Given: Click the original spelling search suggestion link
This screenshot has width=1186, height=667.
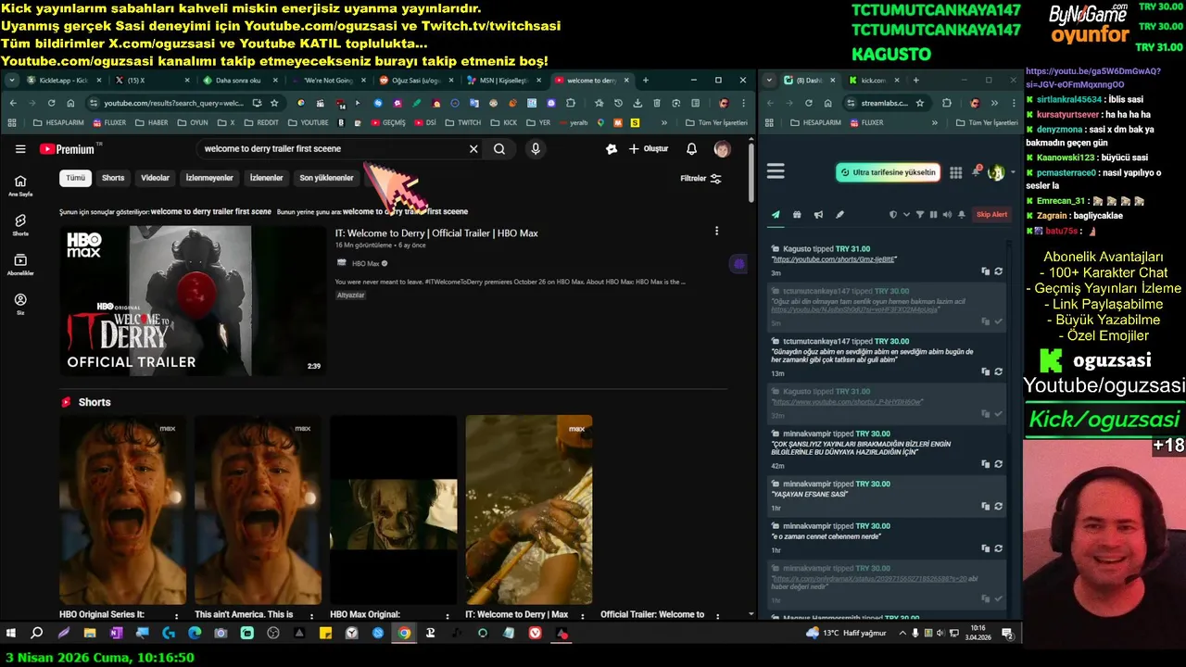Looking at the screenshot, I should pyautogui.click(x=405, y=211).
